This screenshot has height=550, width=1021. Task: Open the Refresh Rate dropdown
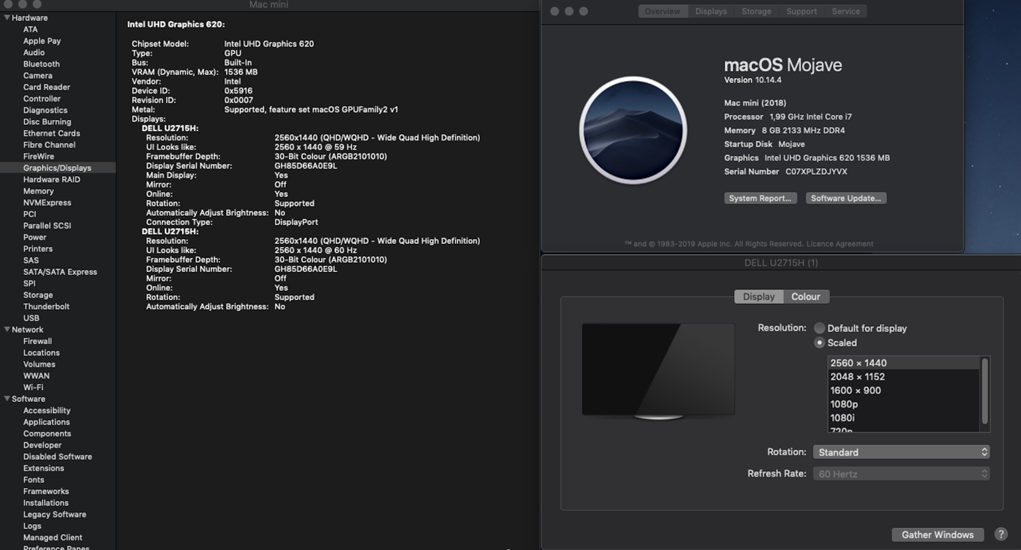click(901, 474)
